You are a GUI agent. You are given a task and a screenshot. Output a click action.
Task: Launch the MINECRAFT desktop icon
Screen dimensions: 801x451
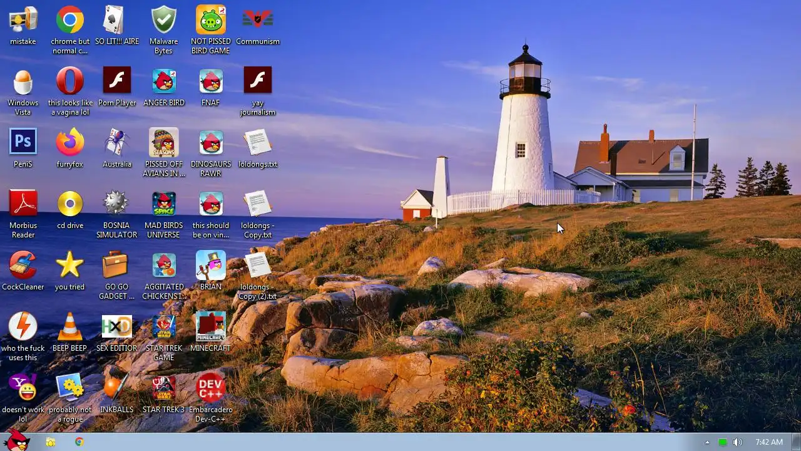click(211, 327)
